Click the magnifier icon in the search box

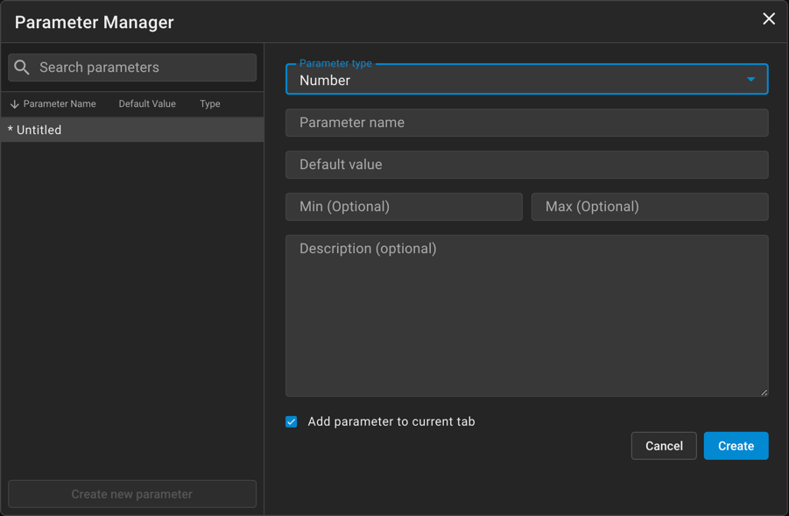point(22,67)
